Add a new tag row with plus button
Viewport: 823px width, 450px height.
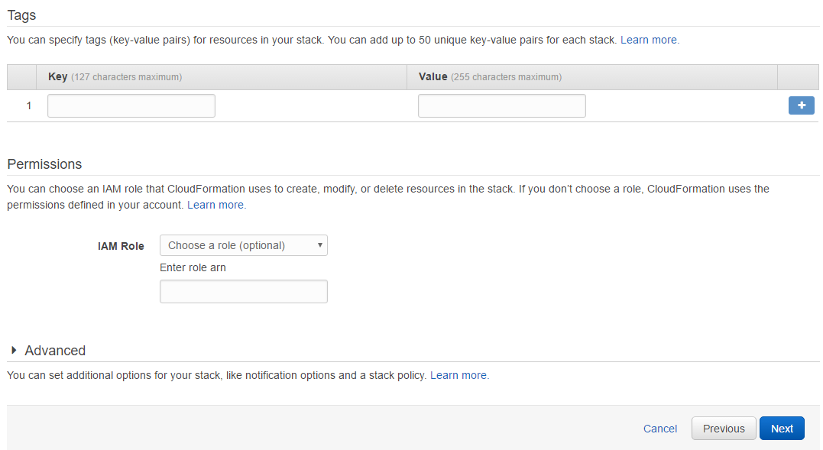tap(801, 105)
